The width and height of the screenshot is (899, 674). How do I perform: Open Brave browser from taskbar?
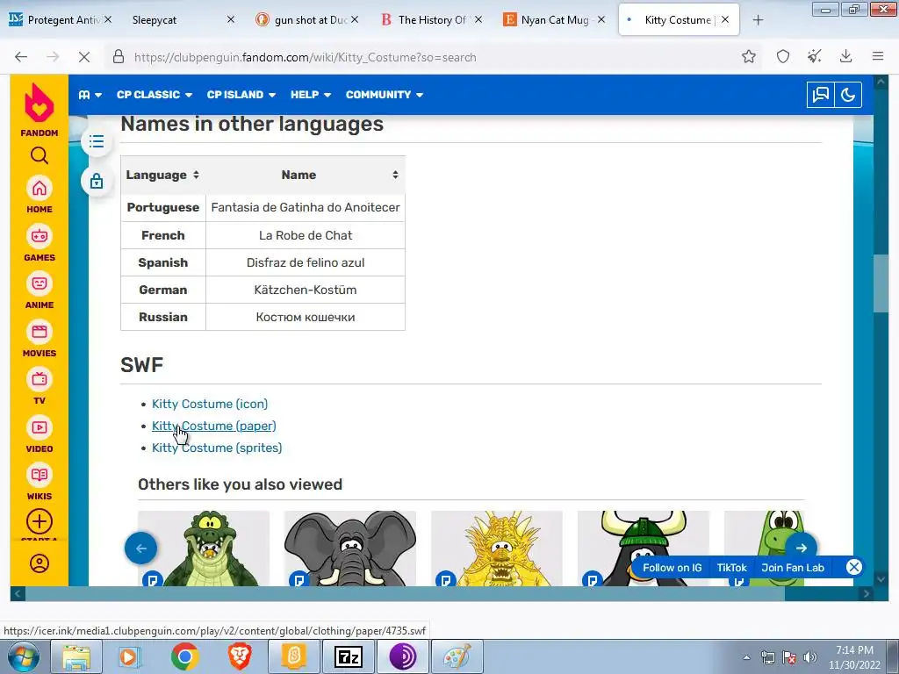[239, 656]
